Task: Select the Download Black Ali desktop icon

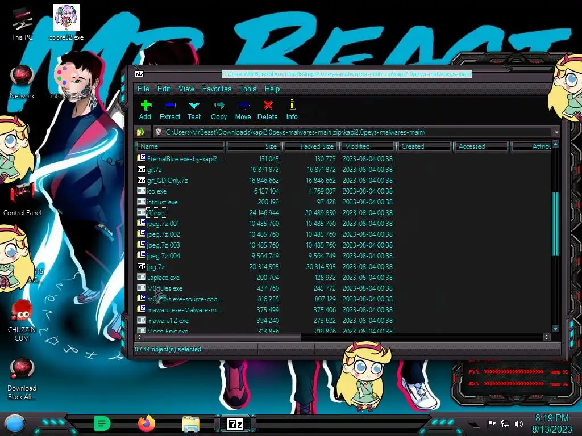Action: (x=22, y=379)
